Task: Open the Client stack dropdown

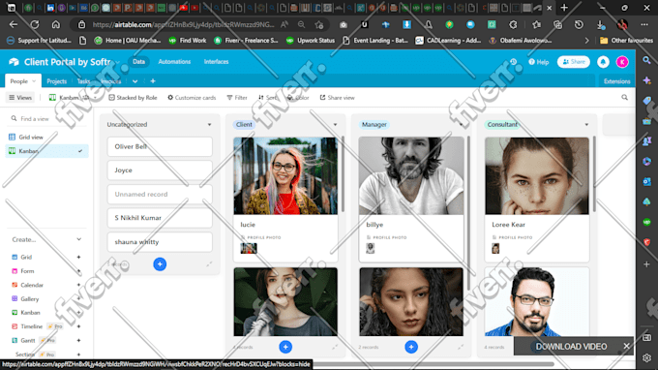Action: click(335, 125)
